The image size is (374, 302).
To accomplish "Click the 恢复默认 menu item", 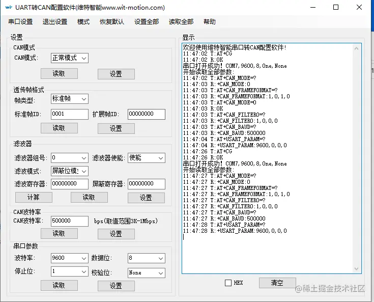I will 112,22.
